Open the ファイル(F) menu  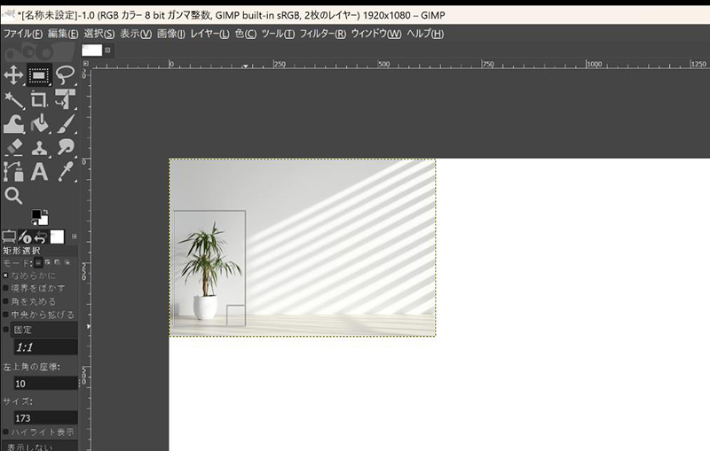pyautogui.click(x=23, y=34)
